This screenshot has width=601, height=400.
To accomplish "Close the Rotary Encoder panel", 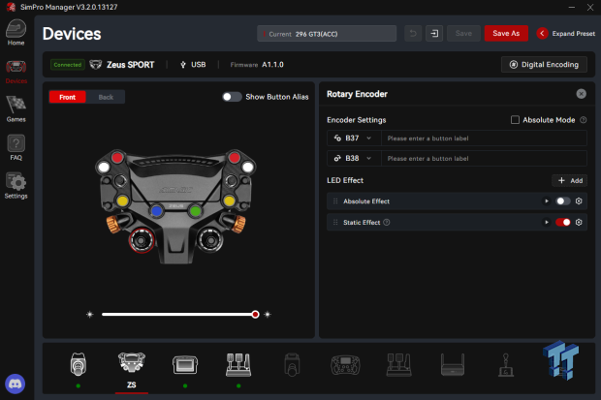I will [x=581, y=94].
